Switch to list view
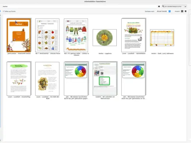The width and height of the screenshot is (191, 143). pos(185,11)
